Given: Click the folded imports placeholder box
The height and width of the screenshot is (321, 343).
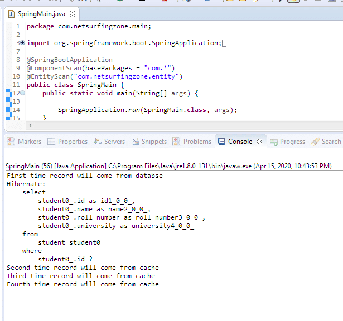Looking at the screenshot, I should point(224,43).
